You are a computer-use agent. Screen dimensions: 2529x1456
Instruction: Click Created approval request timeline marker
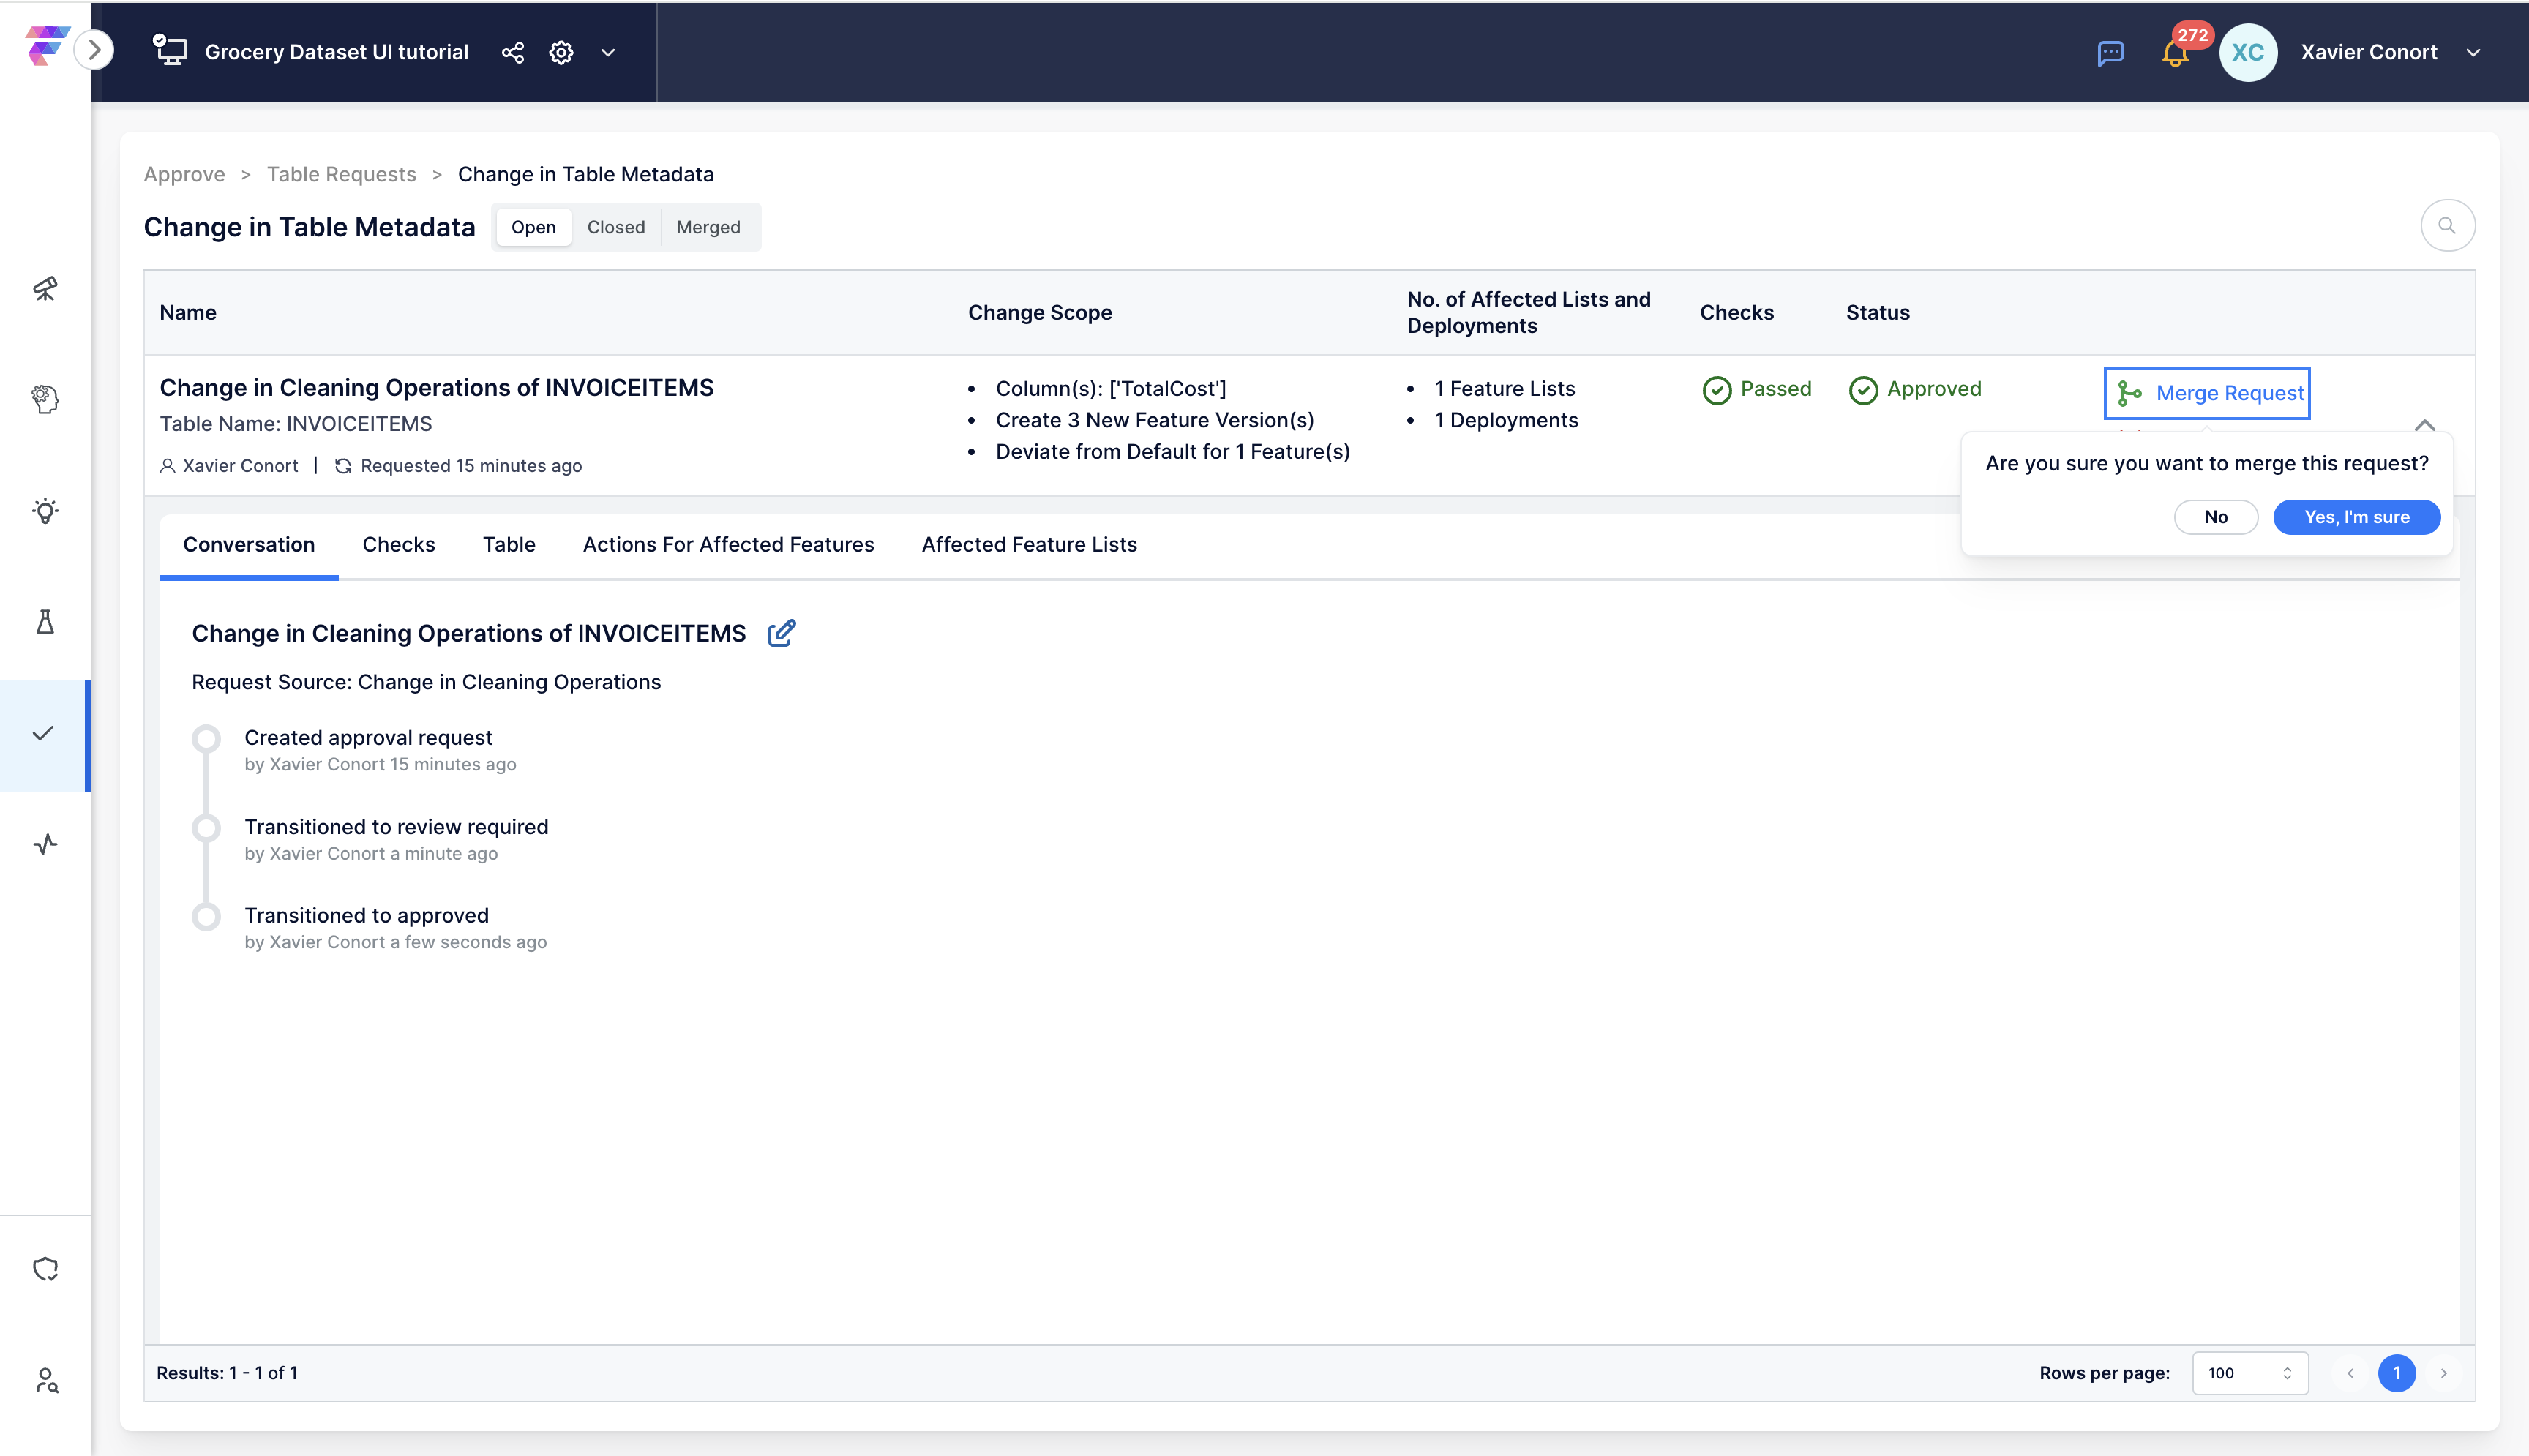206,739
